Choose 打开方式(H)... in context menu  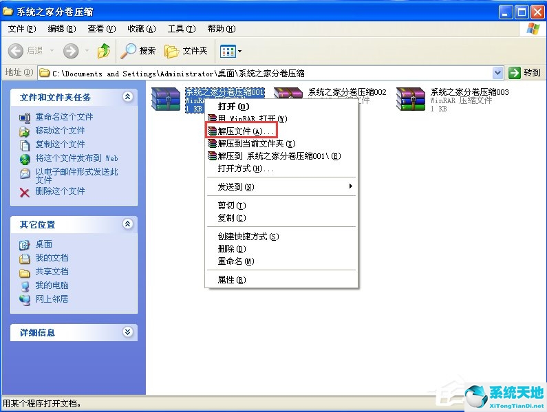tap(281, 169)
